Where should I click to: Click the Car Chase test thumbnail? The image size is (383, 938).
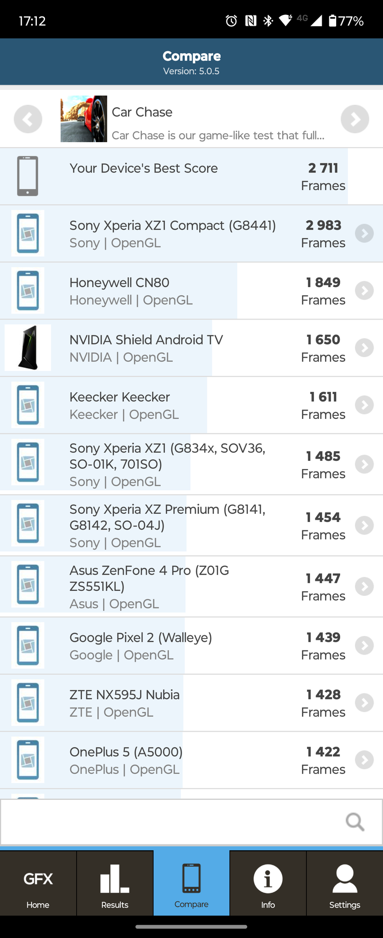pyautogui.click(x=84, y=119)
